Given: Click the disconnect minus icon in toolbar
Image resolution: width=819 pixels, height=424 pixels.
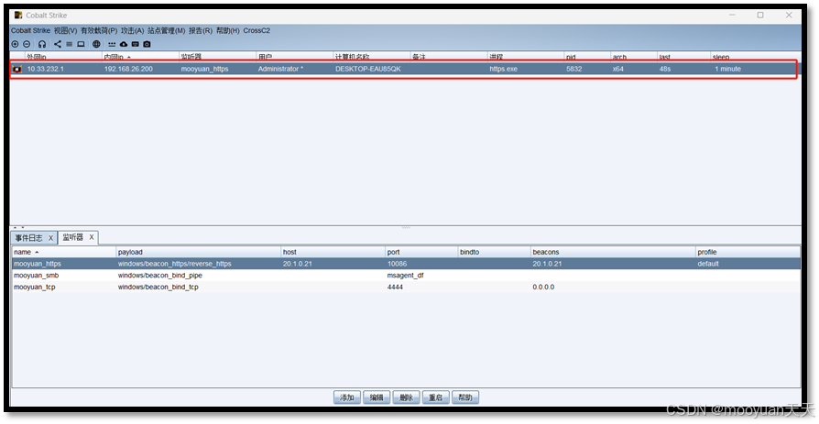Looking at the screenshot, I should (27, 44).
